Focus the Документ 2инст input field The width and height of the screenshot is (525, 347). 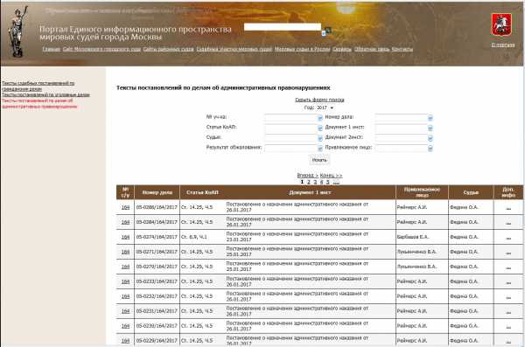pos(401,138)
